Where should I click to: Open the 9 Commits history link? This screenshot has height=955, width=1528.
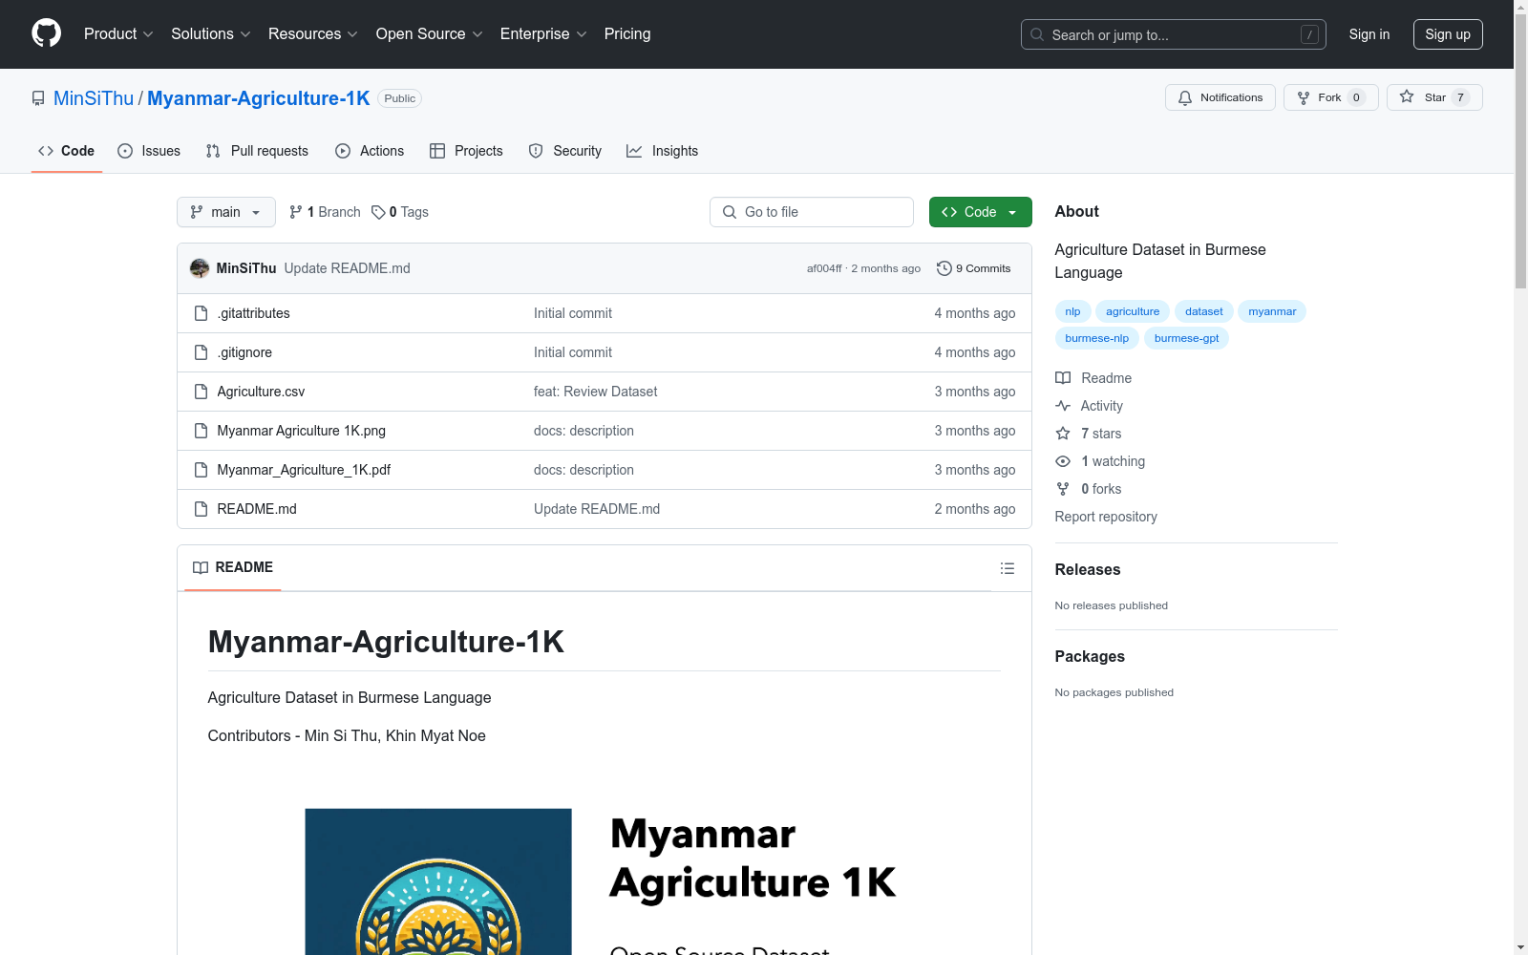coord(974,268)
